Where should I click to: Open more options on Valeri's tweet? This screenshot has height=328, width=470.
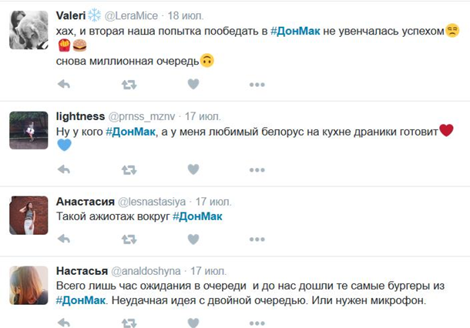click(x=257, y=84)
